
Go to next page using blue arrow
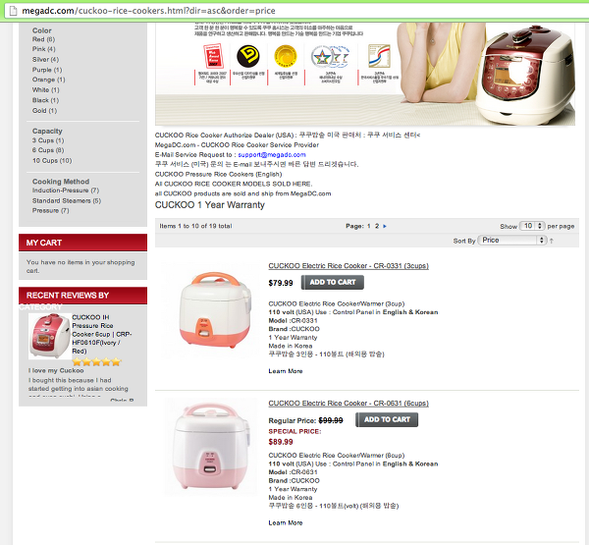click(385, 226)
